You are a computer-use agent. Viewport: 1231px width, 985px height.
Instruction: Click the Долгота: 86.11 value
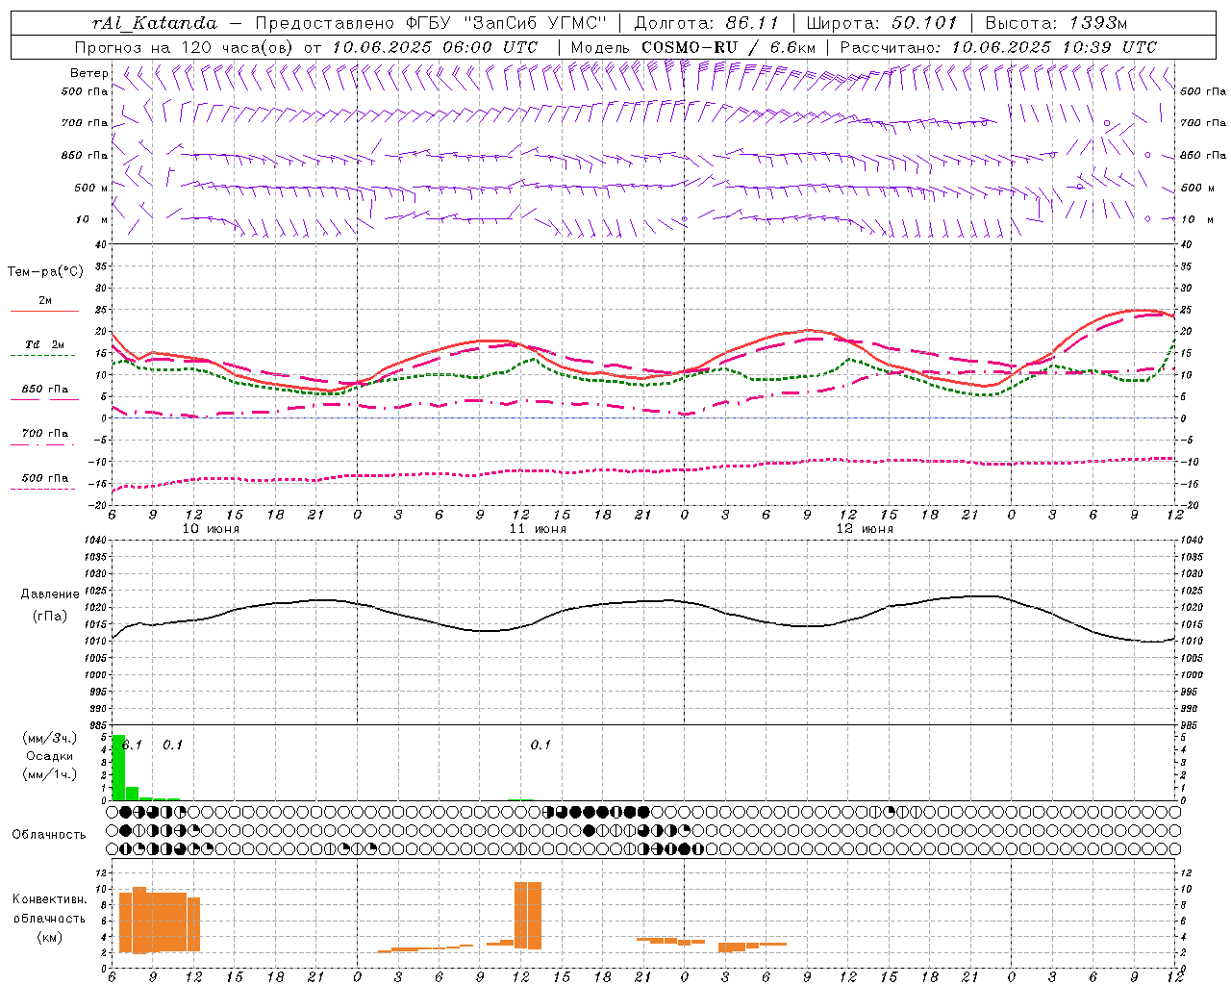[x=707, y=23]
